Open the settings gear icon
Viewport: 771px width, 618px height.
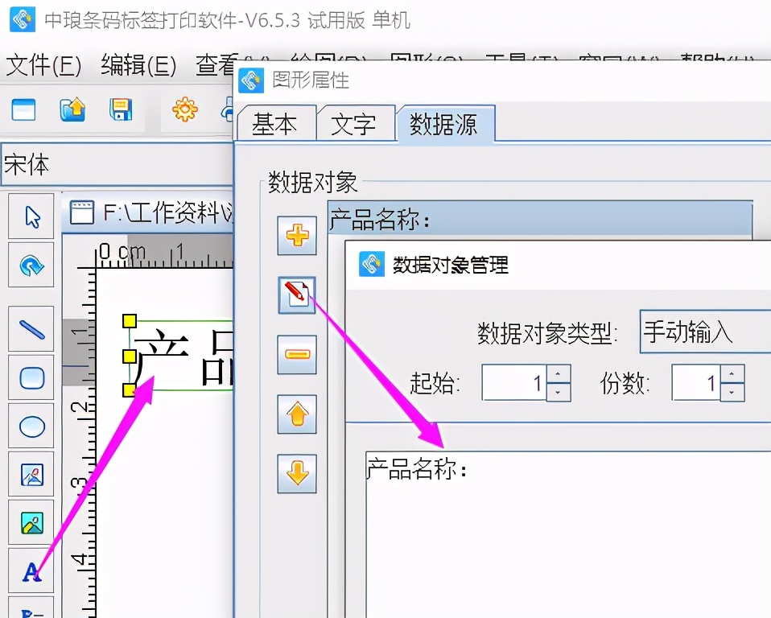[183, 110]
